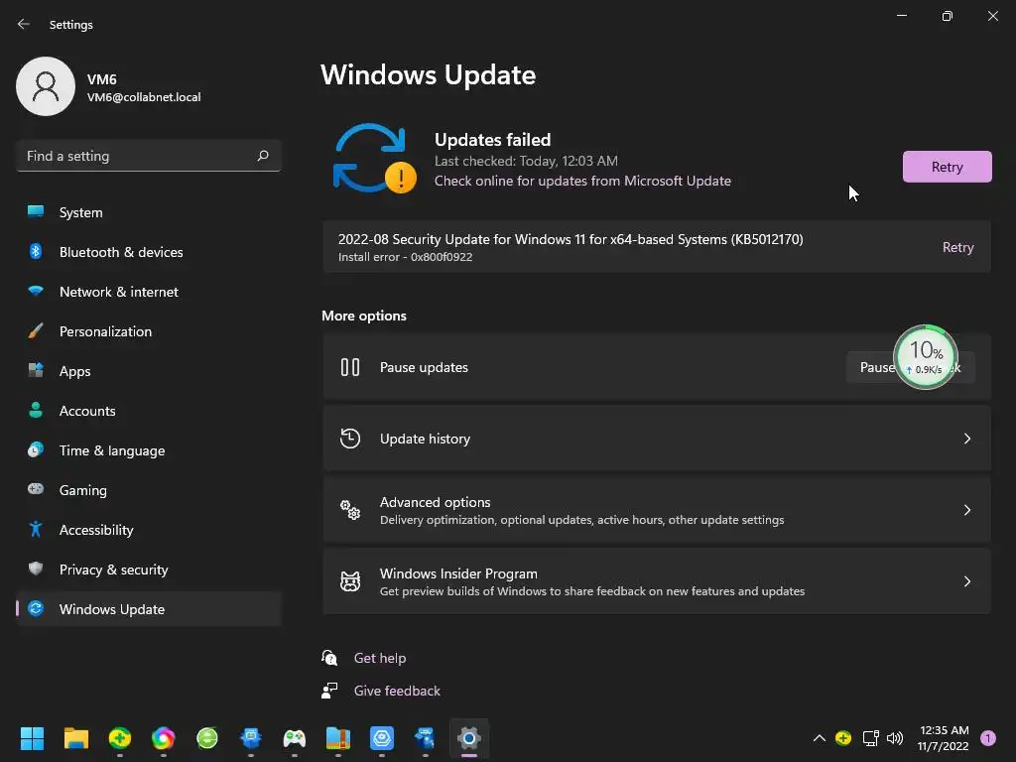Click the Install error 0x800f0922 text
Screen dimensions: 1016x762
pyautogui.click(x=405, y=257)
